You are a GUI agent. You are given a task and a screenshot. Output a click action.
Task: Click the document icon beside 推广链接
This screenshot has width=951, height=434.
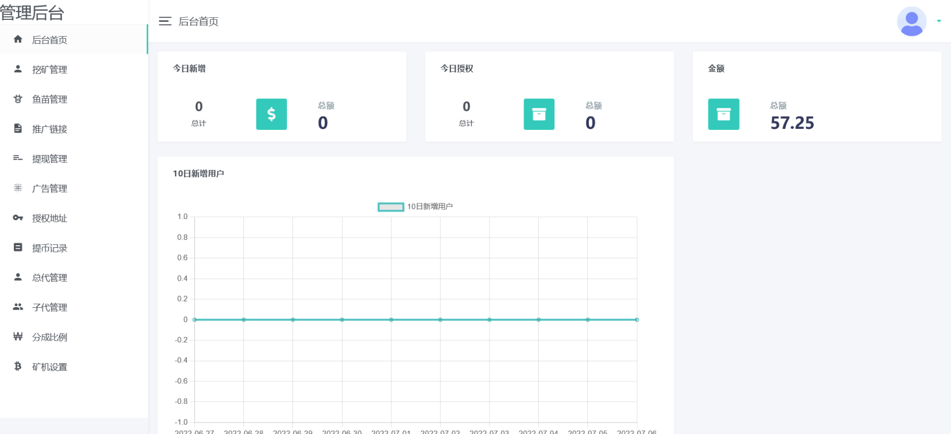[18, 128]
